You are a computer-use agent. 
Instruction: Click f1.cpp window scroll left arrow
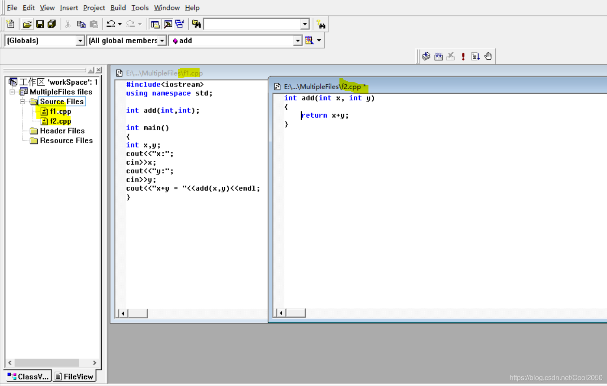[123, 313]
